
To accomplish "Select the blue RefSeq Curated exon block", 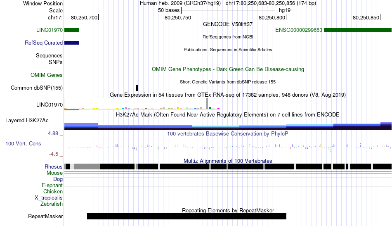I will click(x=72, y=43).
